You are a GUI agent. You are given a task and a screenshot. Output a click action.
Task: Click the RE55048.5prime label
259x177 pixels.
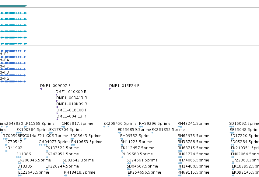[244, 130]
